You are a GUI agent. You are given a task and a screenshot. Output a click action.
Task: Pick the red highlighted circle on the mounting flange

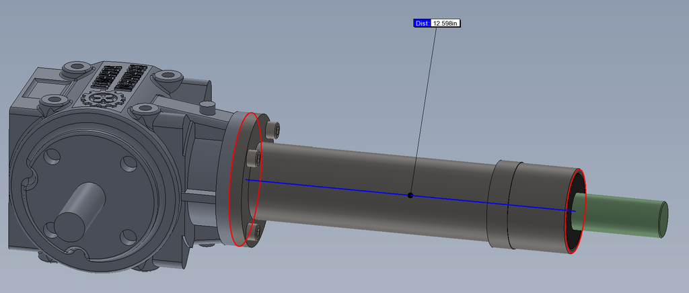coord(245,179)
